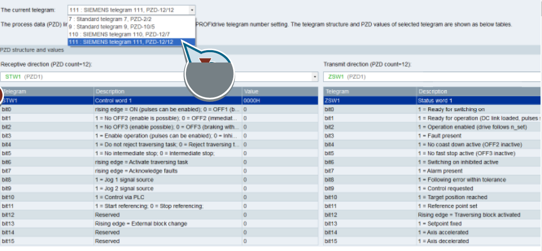
Task: Select 'rising edge = Acknowledge faults' row
Action: point(159,171)
